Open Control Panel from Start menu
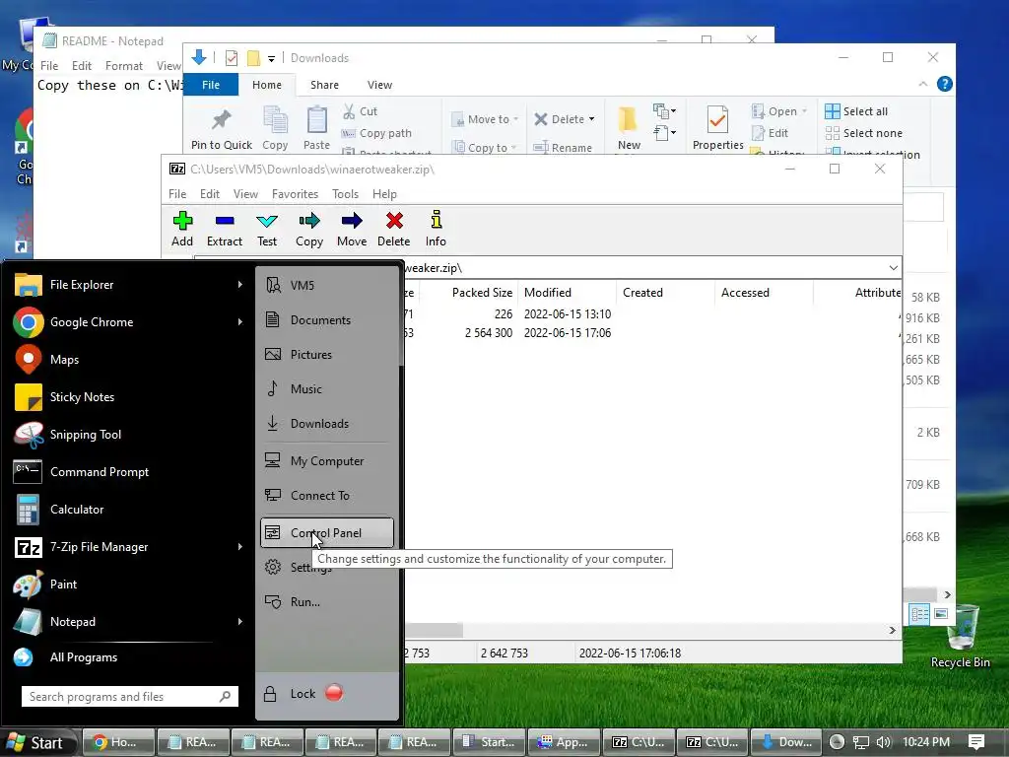Viewport: 1009px width, 757px height. pos(327,533)
